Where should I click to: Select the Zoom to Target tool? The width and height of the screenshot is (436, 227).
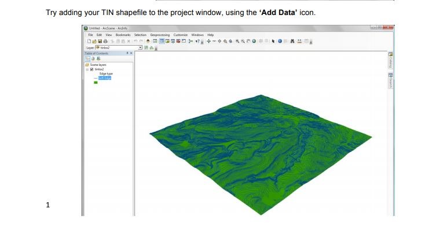click(x=225, y=41)
